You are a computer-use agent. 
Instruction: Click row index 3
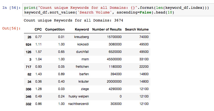click(30, 59)
